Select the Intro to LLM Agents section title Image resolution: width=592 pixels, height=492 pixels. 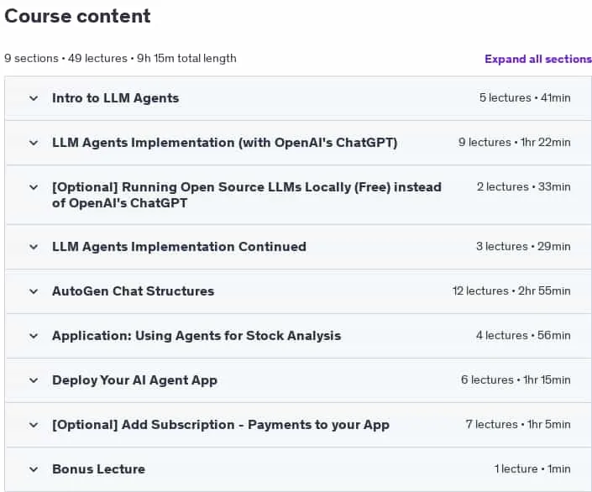click(x=116, y=98)
